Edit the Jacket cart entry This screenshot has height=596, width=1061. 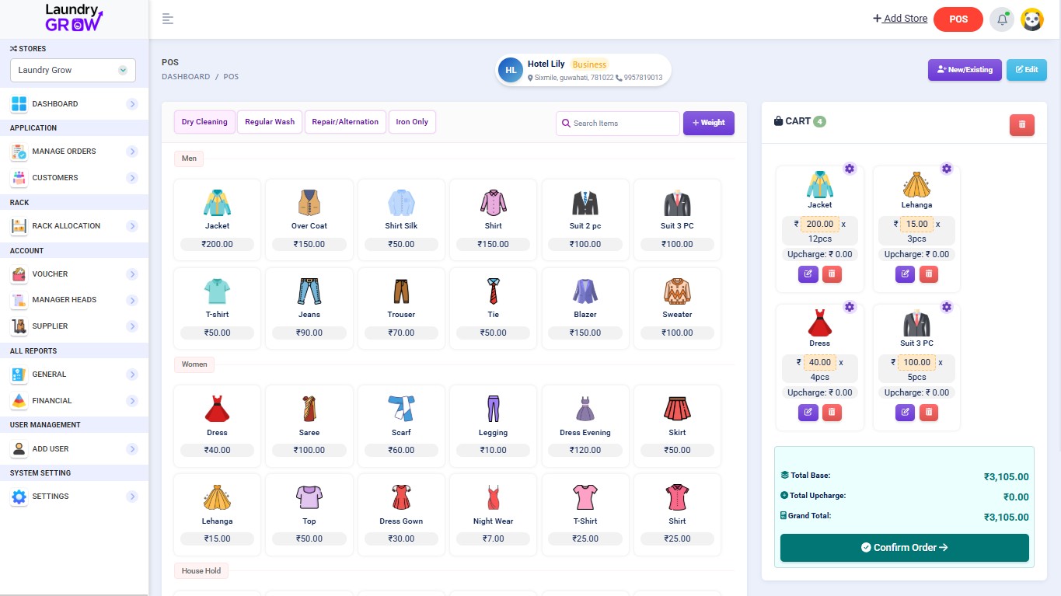click(808, 274)
